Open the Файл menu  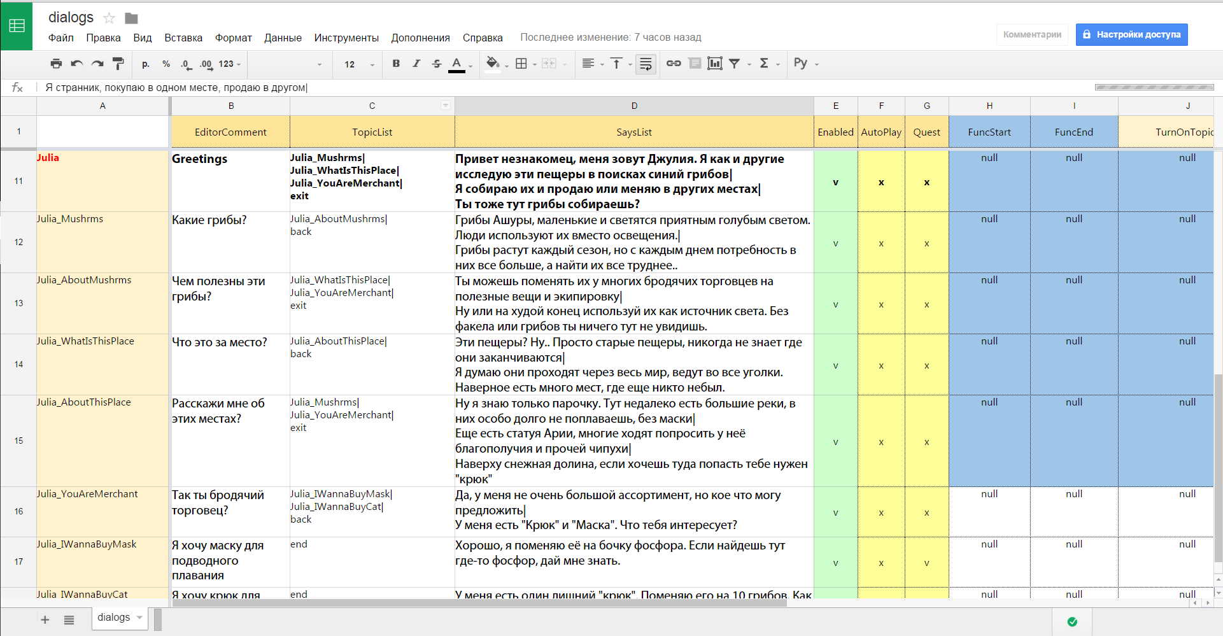pyautogui.click(x=61, y=38)
